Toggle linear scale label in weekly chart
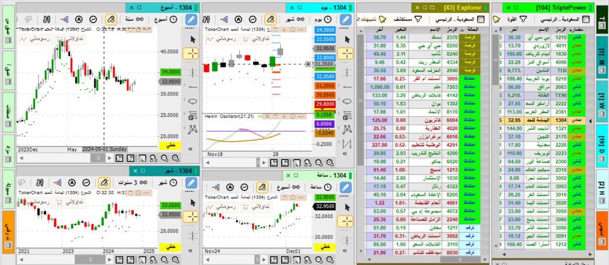This screenshot has width=609, height=265. click(170, 146)
